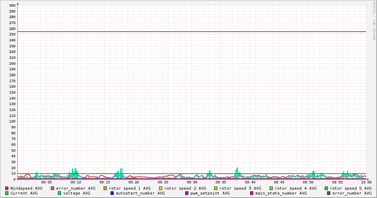The image size is (377, 198).
Task: Click the RRDTOOL / TOBI OETIKER watermark
Action: [374, 21]
